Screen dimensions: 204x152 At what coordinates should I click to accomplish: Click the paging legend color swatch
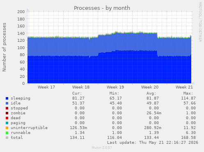(x=7, y=123)
